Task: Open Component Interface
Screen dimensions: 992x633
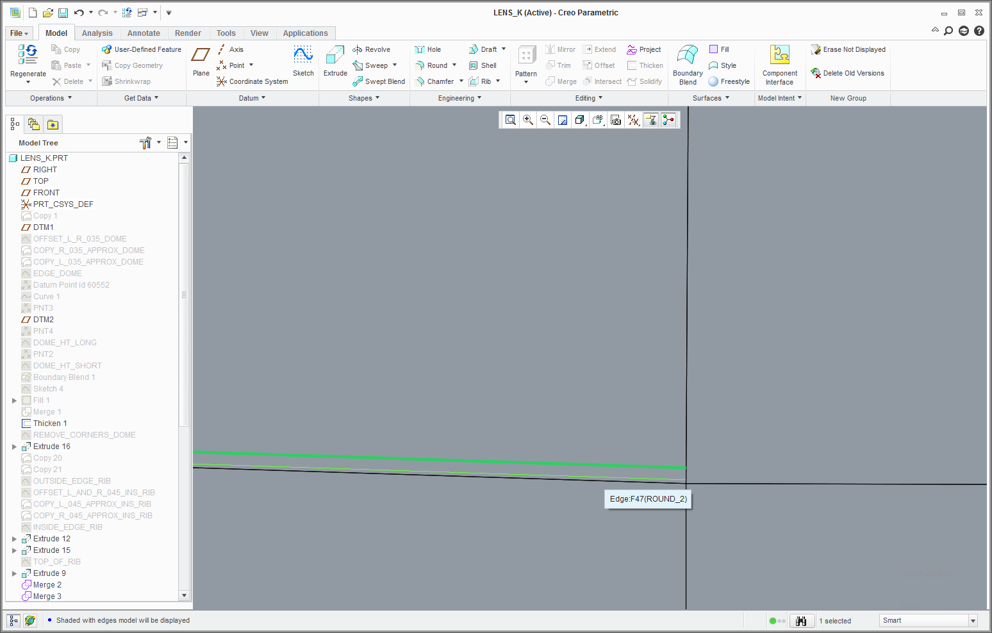Action: pyautogui.click(x=780, y=65)
